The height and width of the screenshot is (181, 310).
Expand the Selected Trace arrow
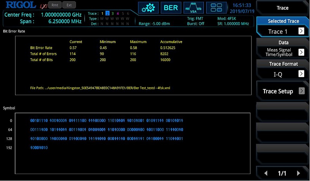coord(301,31)
